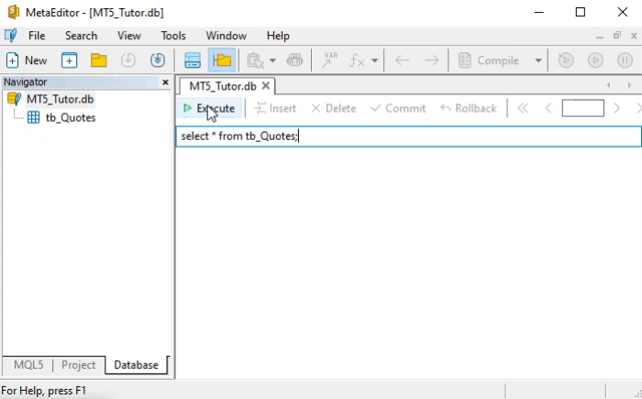This screenshot has height=399, width=642.
Task: Click start debugging on history icon
Action: point(566,60)
